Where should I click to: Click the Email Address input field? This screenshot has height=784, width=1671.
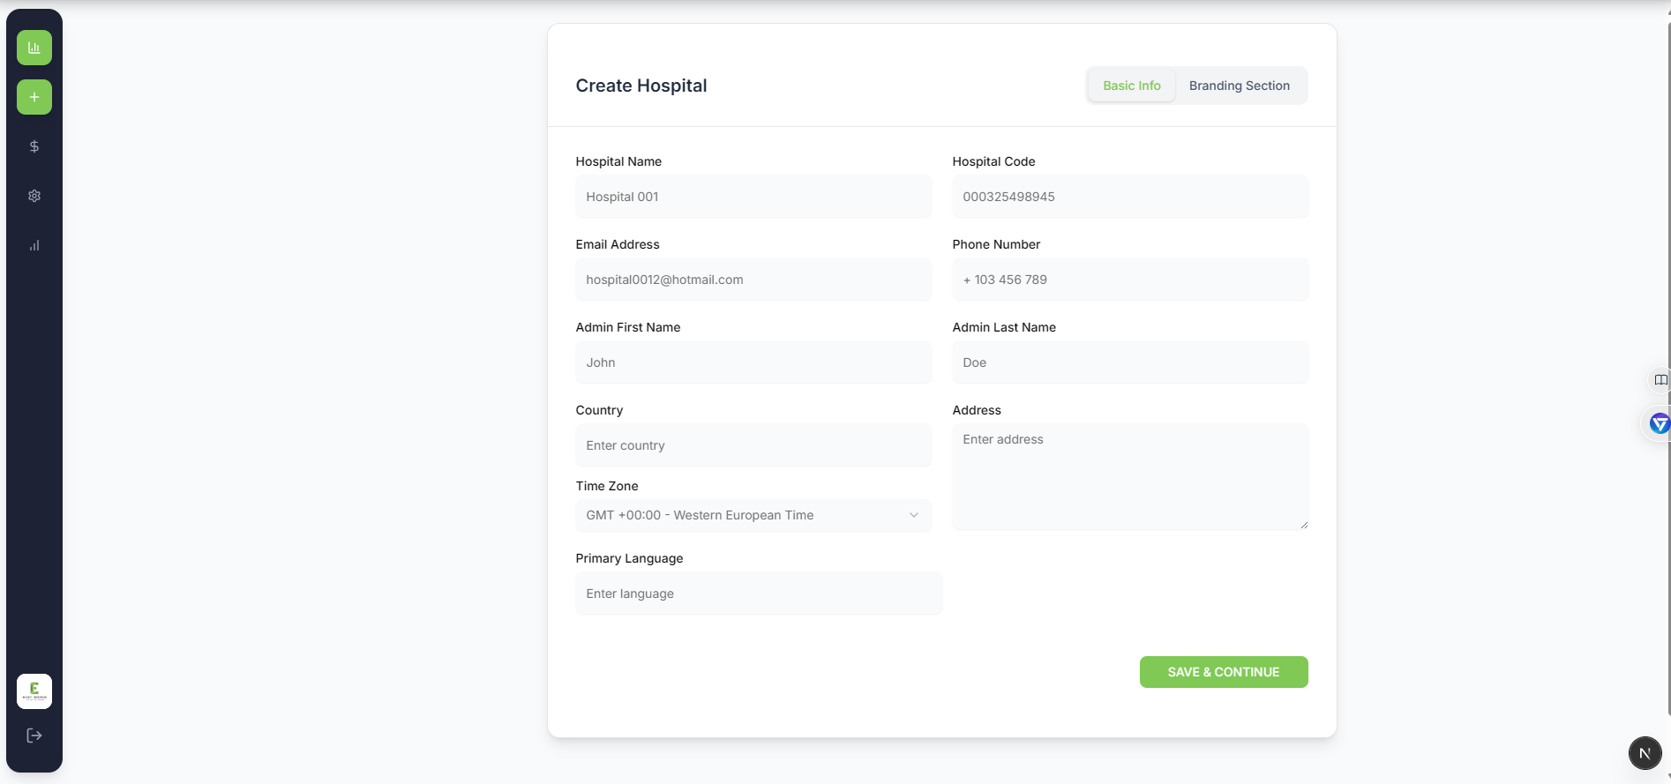(x=753, y=280)
